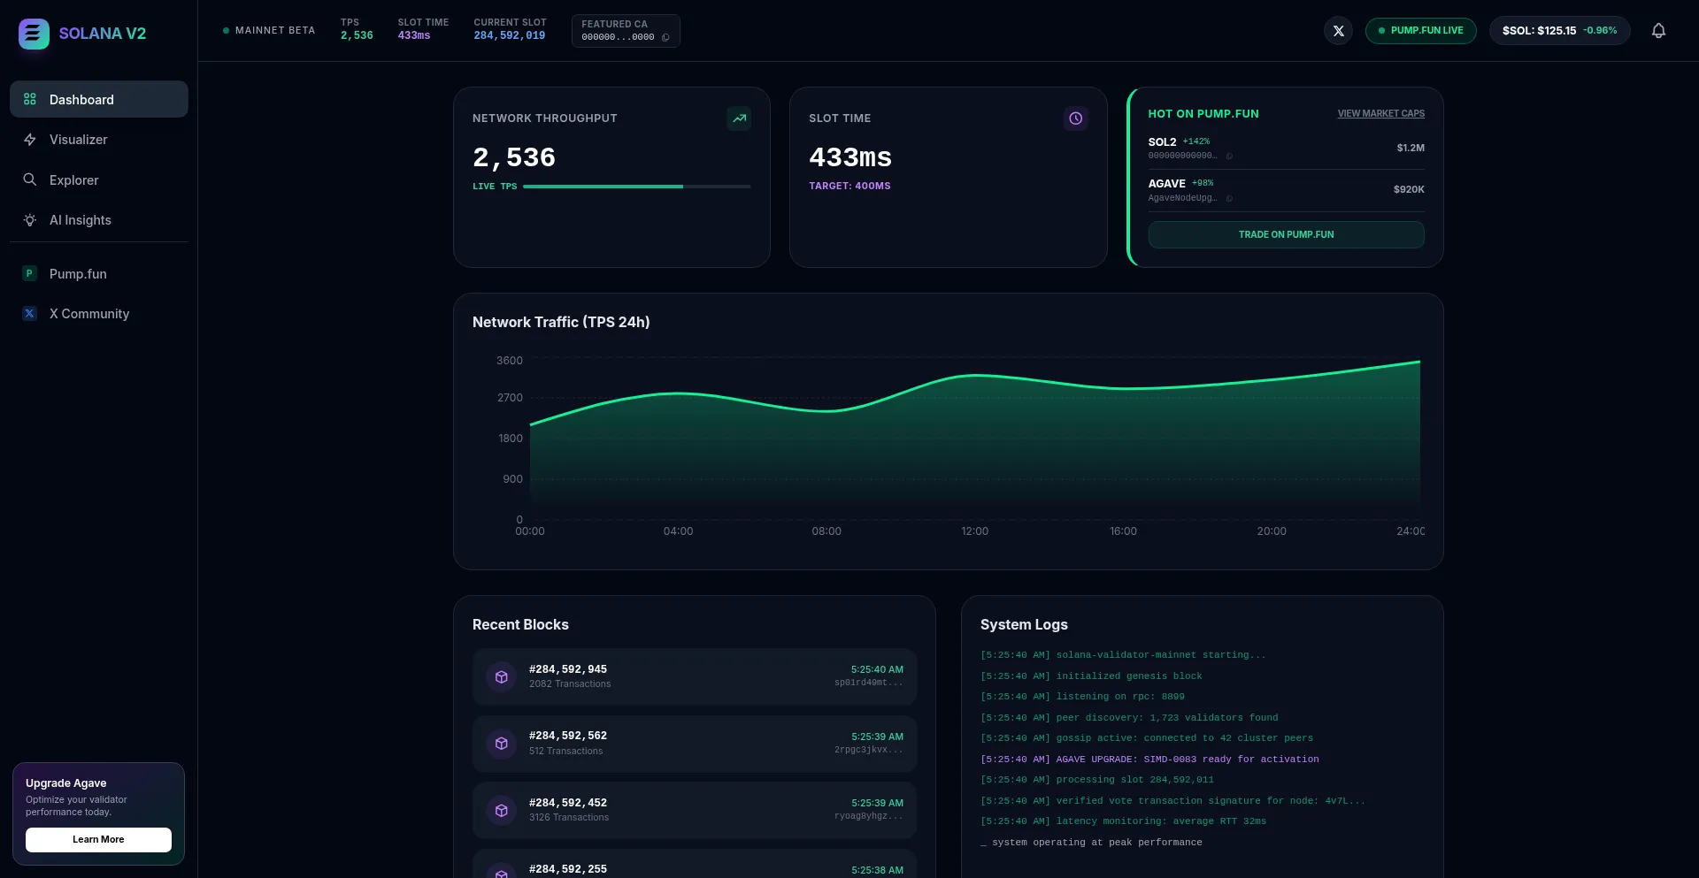
Task: Click Learn More in the Upgrade Agave card
Action: coord(98,839)
